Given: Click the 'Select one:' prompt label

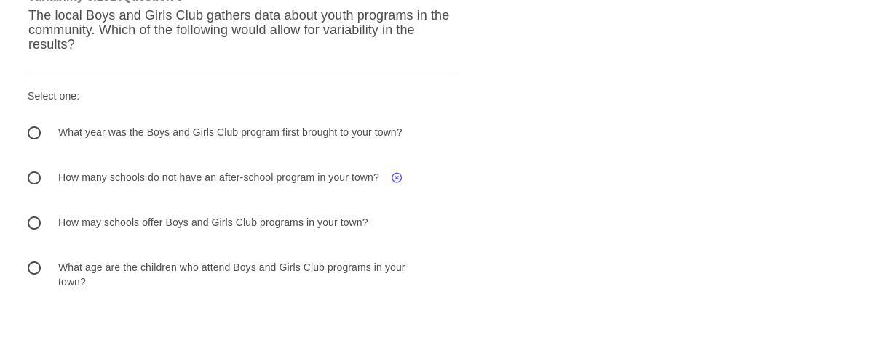Looking at the screenshot, I should [53, 96].
